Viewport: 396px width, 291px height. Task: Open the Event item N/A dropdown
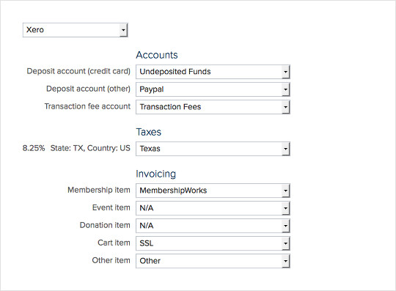pos(213,208)
